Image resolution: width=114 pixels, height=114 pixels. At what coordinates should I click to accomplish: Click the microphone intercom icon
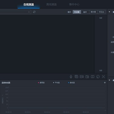(71, 77)
